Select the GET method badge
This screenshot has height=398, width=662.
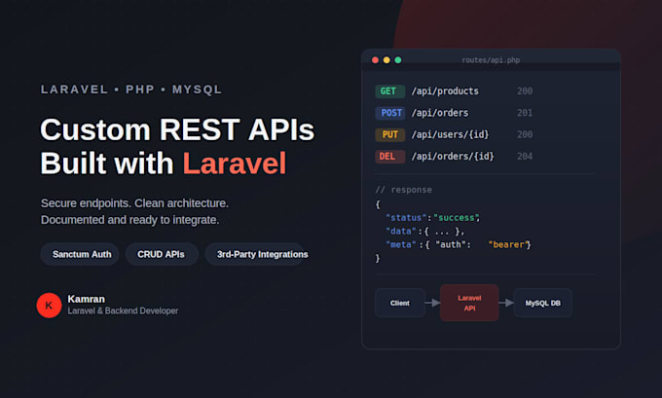tap(390, 91)
